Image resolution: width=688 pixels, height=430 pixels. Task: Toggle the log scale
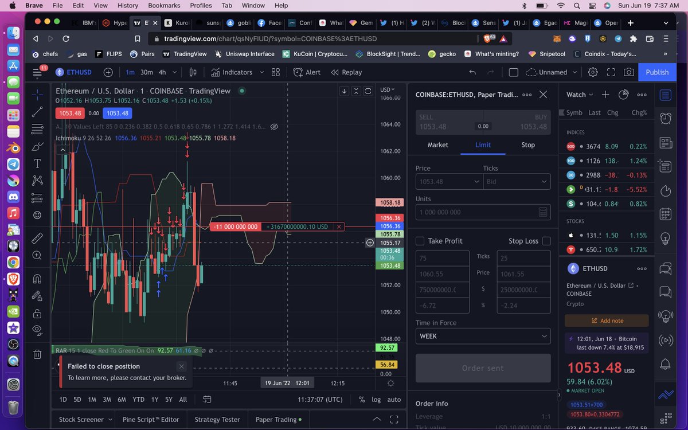[x=376, y=400]
